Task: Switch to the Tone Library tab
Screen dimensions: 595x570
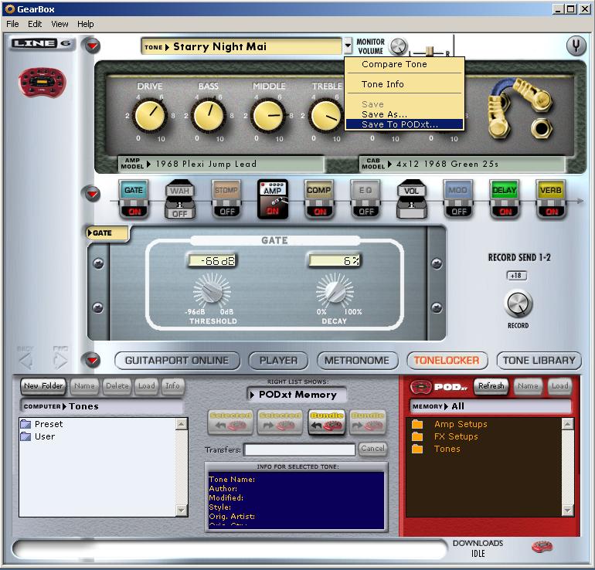Action: tap(539, 360)
